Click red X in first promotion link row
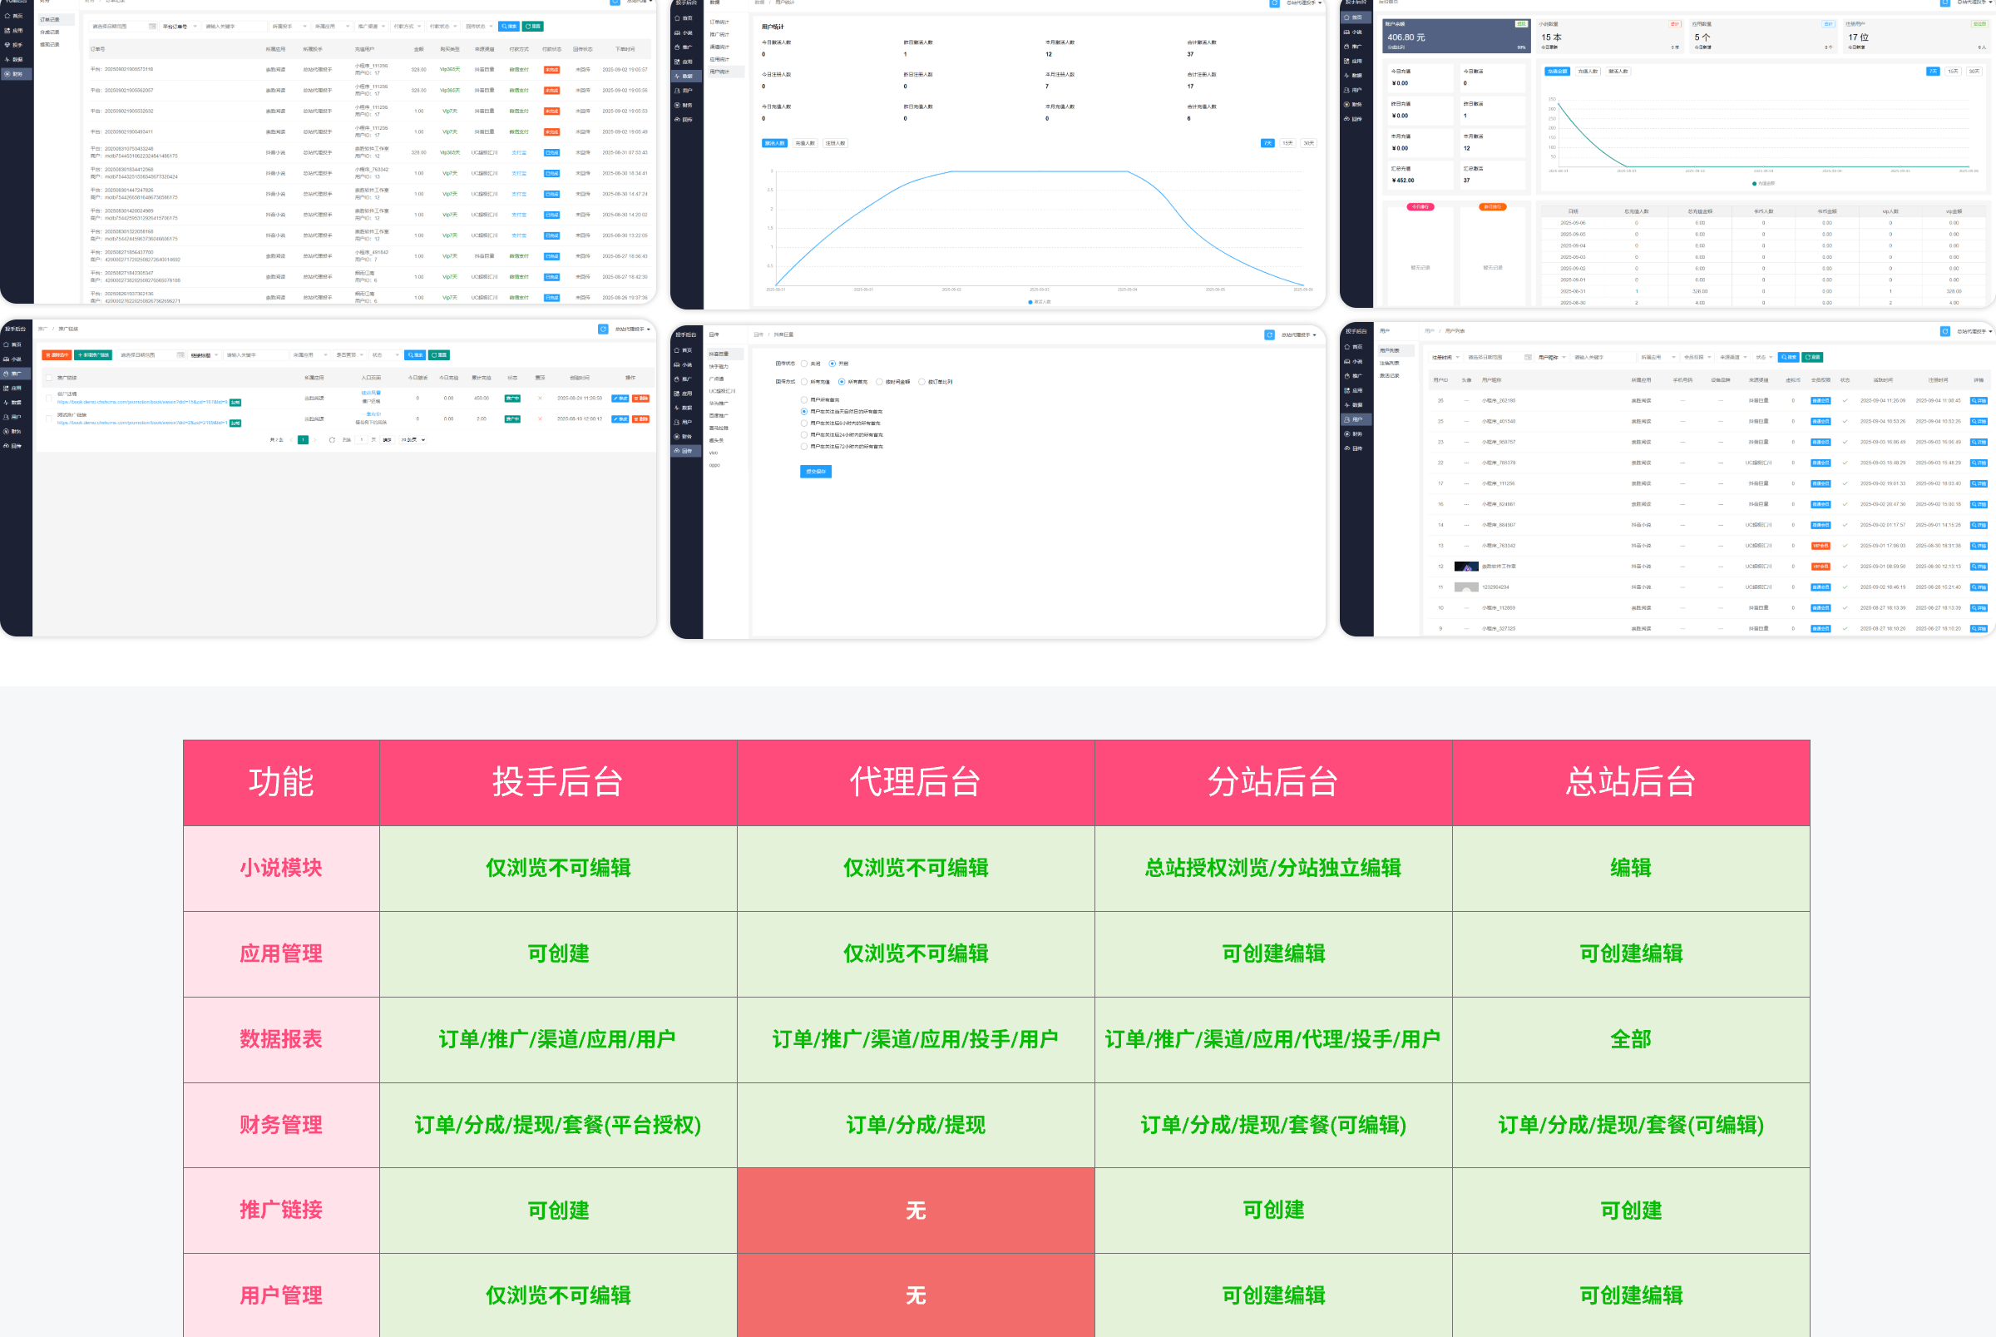 (540, 399)
